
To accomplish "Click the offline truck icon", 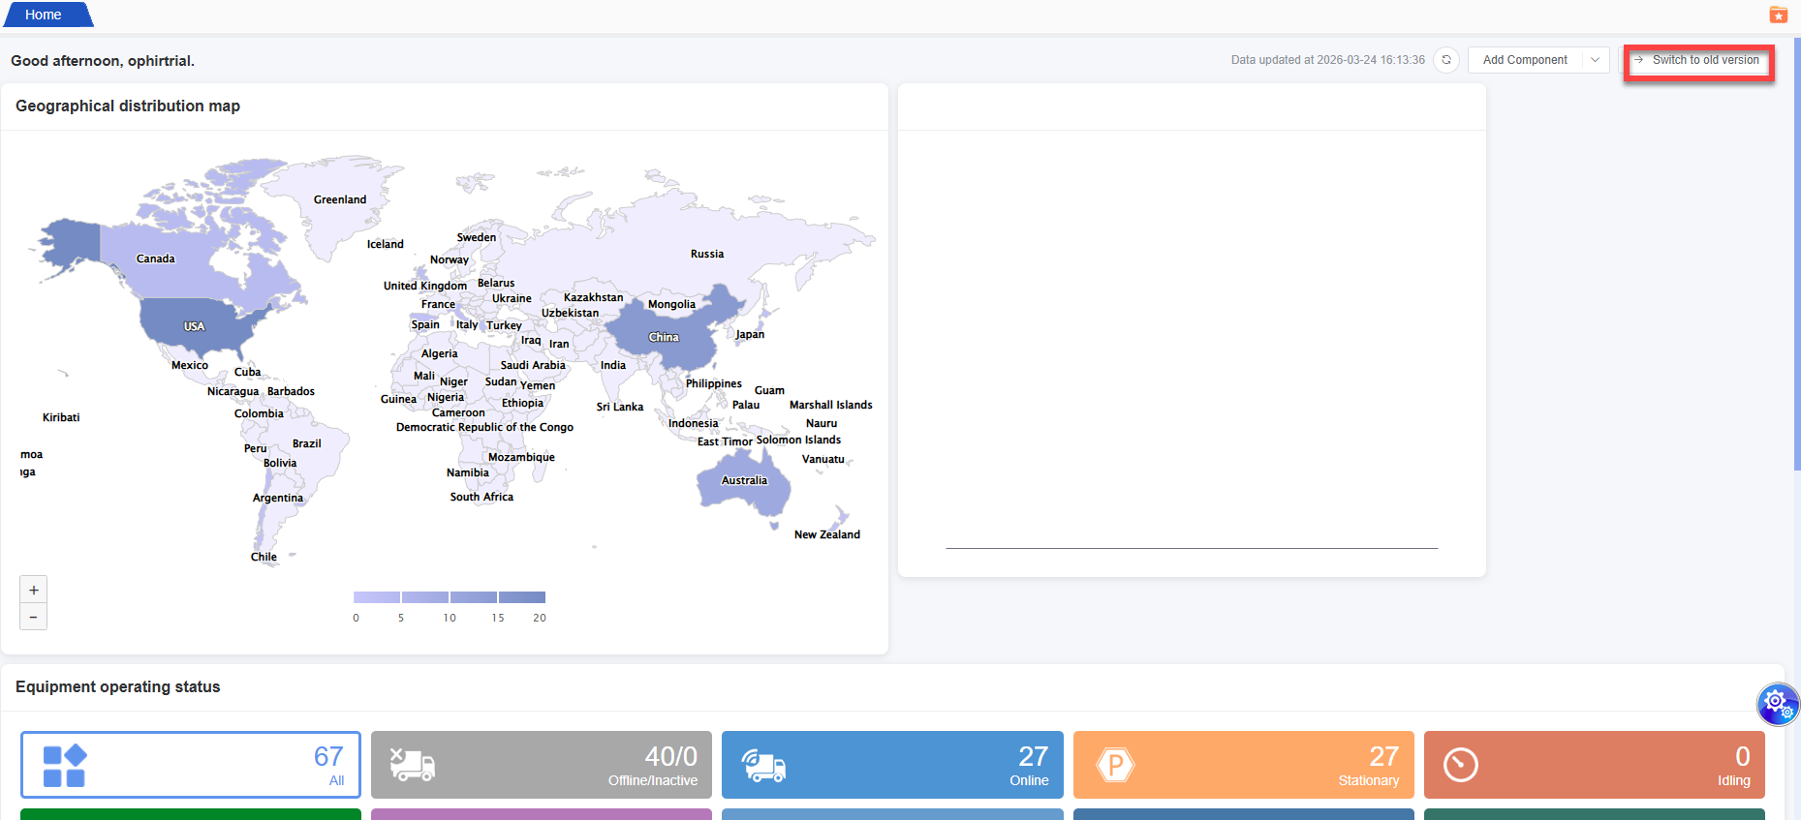I will coord(412,765).
